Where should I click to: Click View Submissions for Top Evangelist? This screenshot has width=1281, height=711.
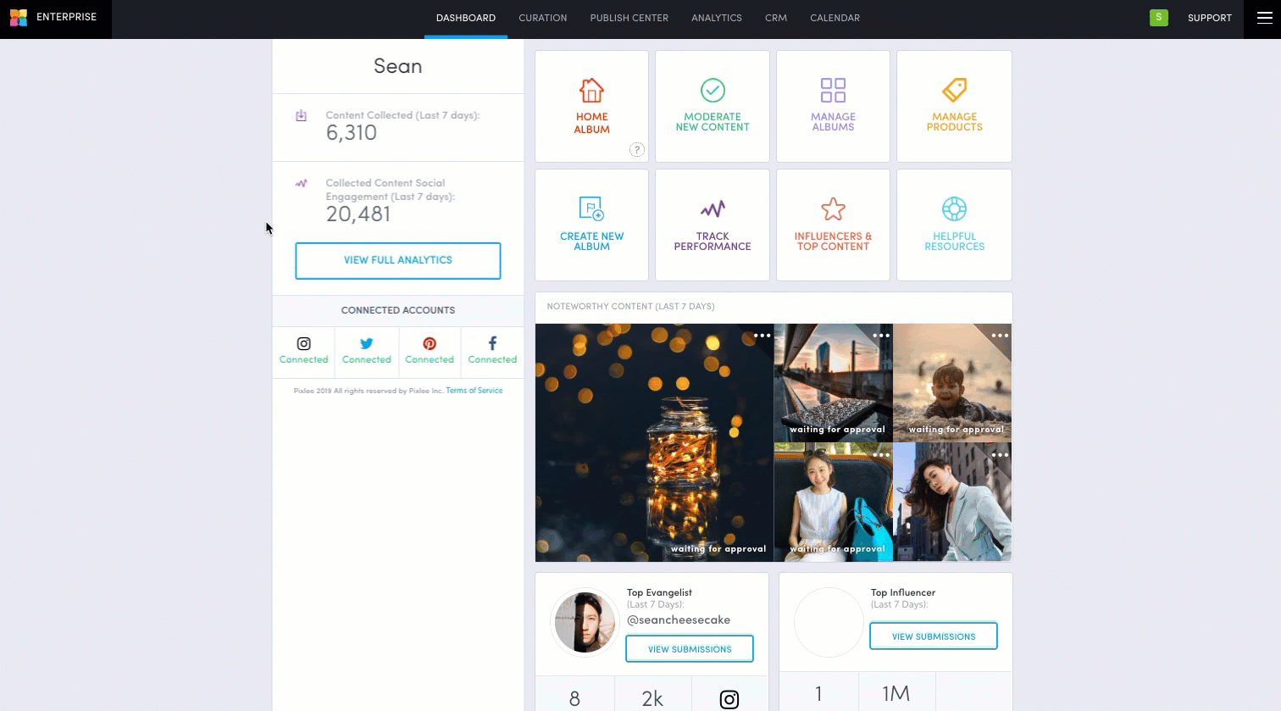pyautogui.click(x=690, y=649)
